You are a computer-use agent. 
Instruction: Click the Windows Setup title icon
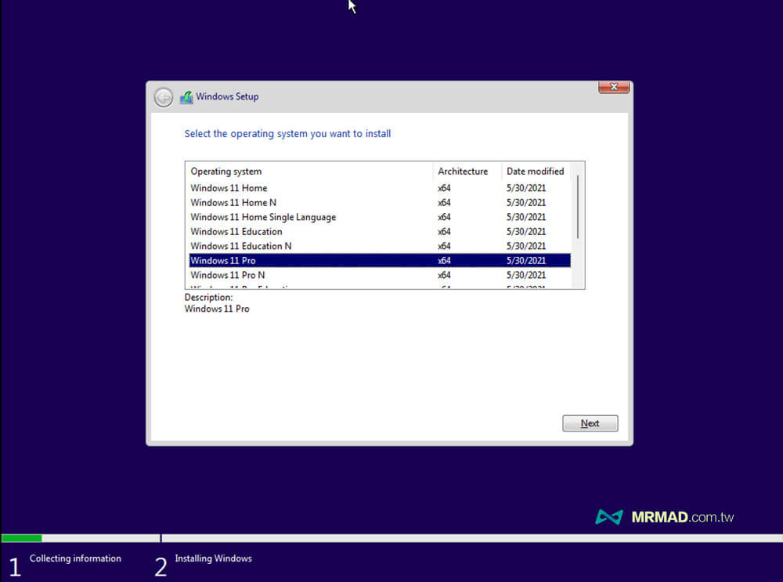pos(187,97)
